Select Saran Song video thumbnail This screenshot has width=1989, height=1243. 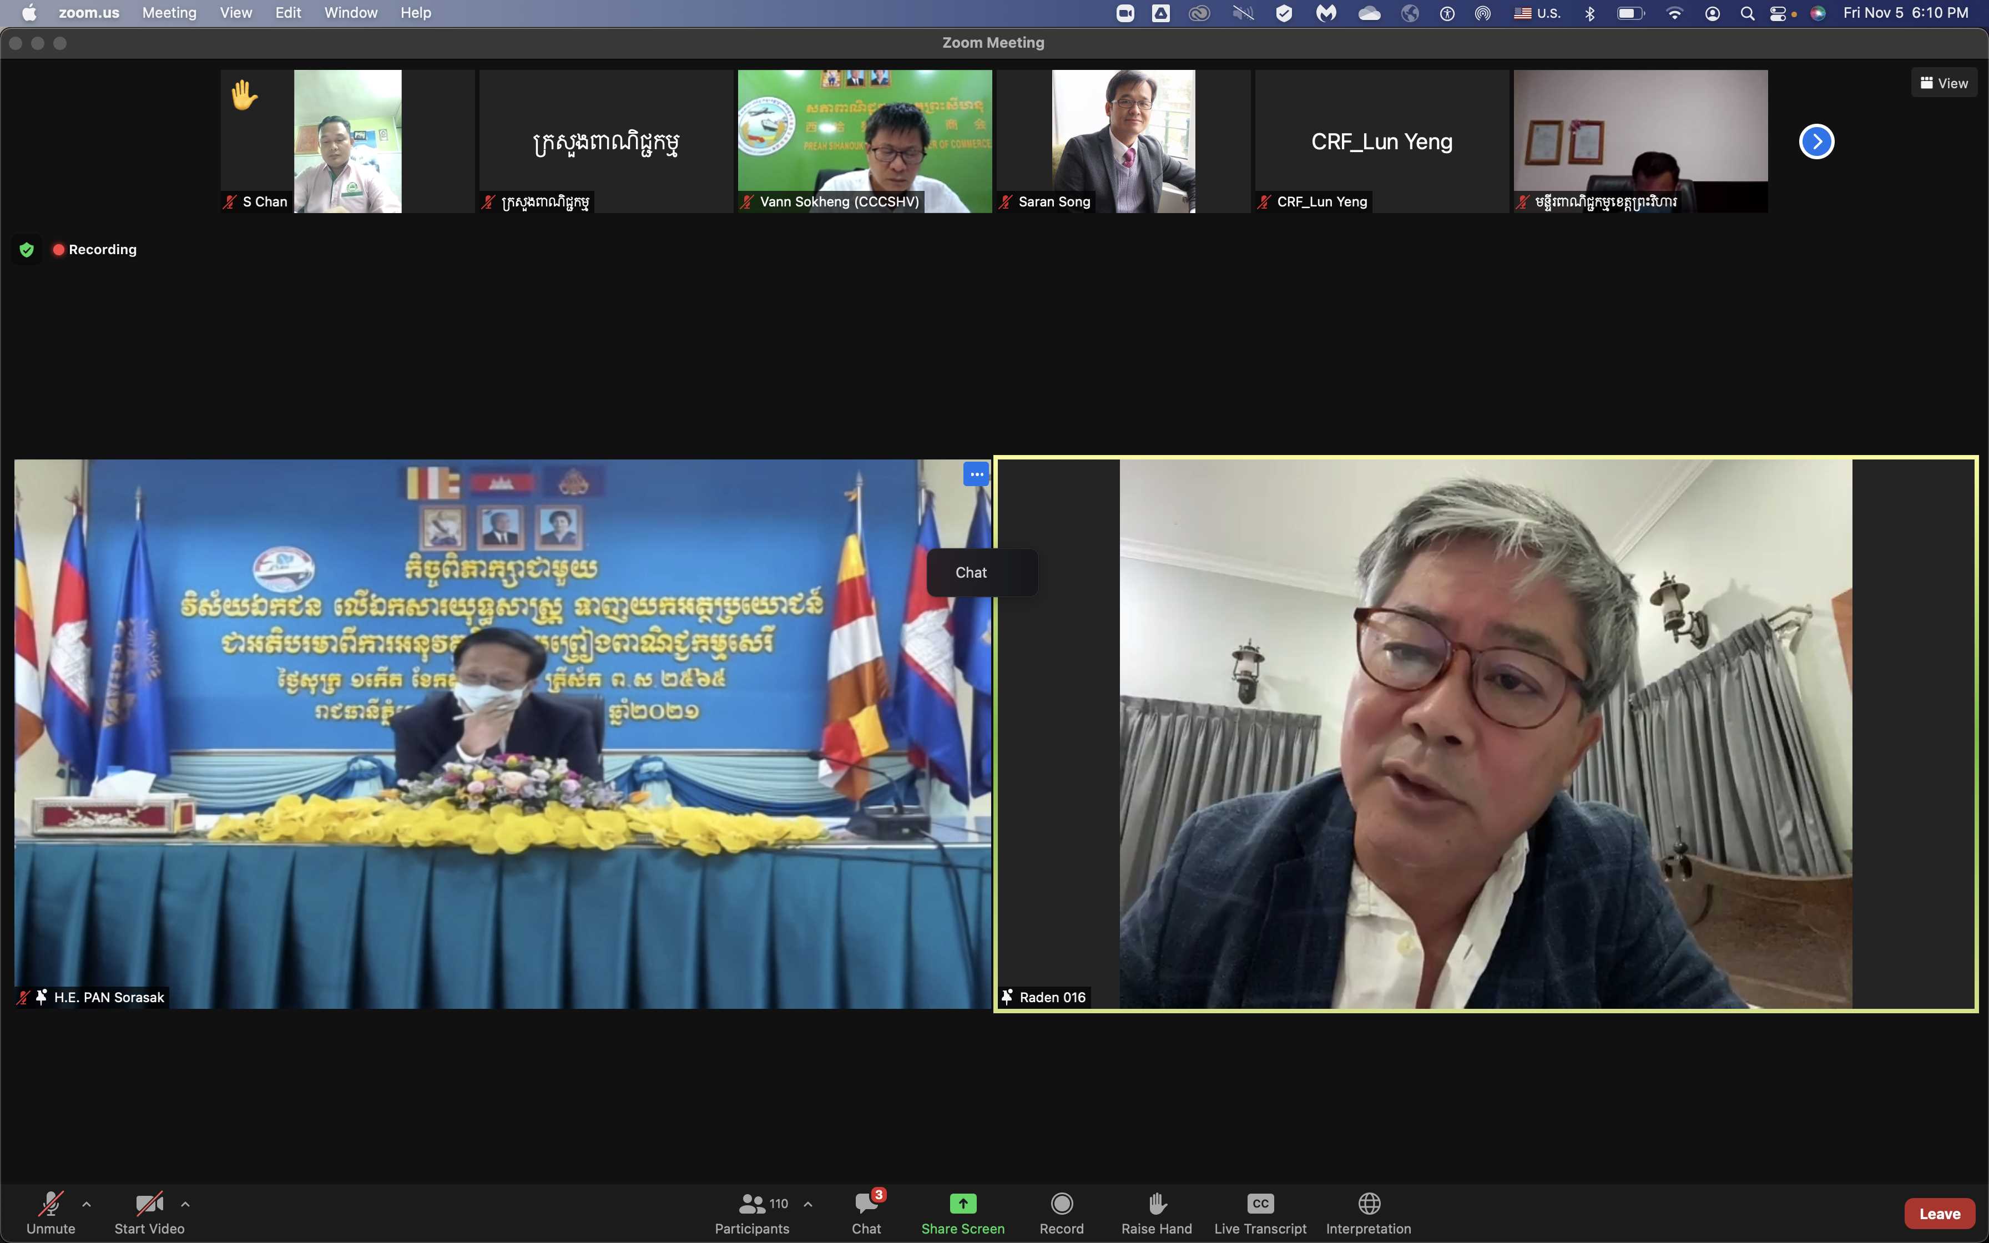click(1124, 142)
